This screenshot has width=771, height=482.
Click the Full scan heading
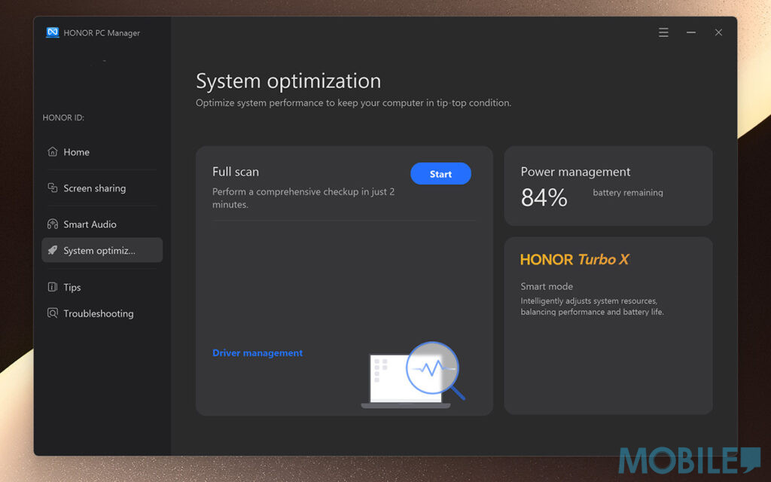coord(236,172)
